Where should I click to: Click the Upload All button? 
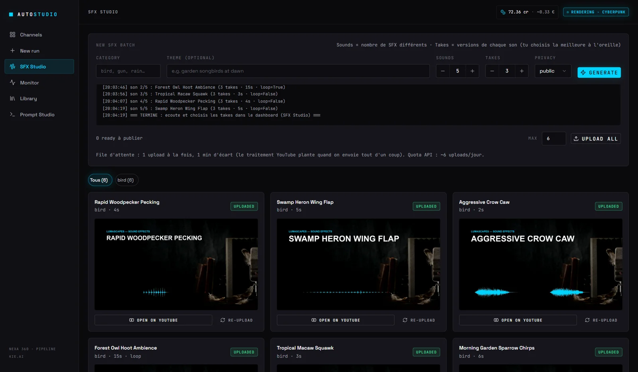(596, 139)
